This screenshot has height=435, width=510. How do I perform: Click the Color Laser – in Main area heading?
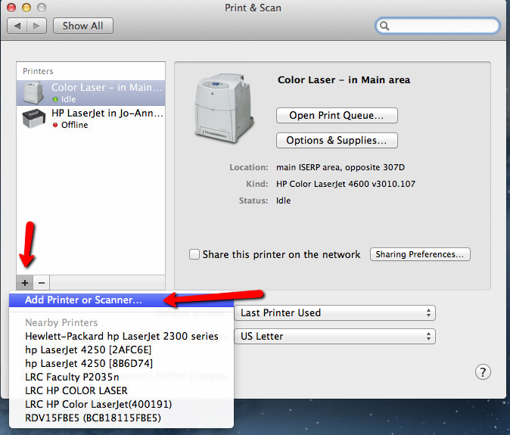344,80
